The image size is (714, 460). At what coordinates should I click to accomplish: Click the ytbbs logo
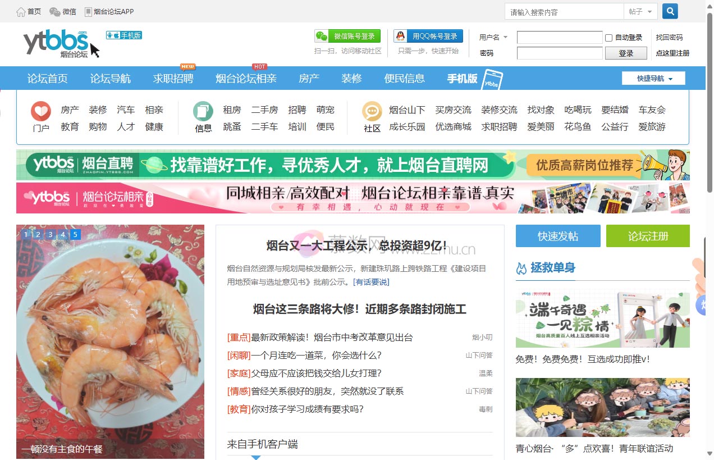56,42
